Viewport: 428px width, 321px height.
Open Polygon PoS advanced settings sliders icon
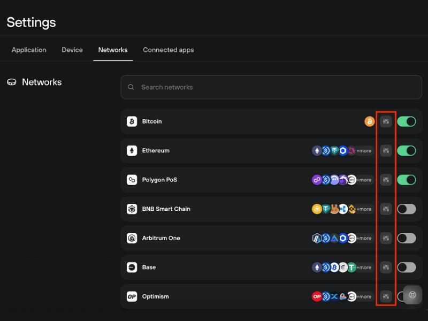(386, 180)
